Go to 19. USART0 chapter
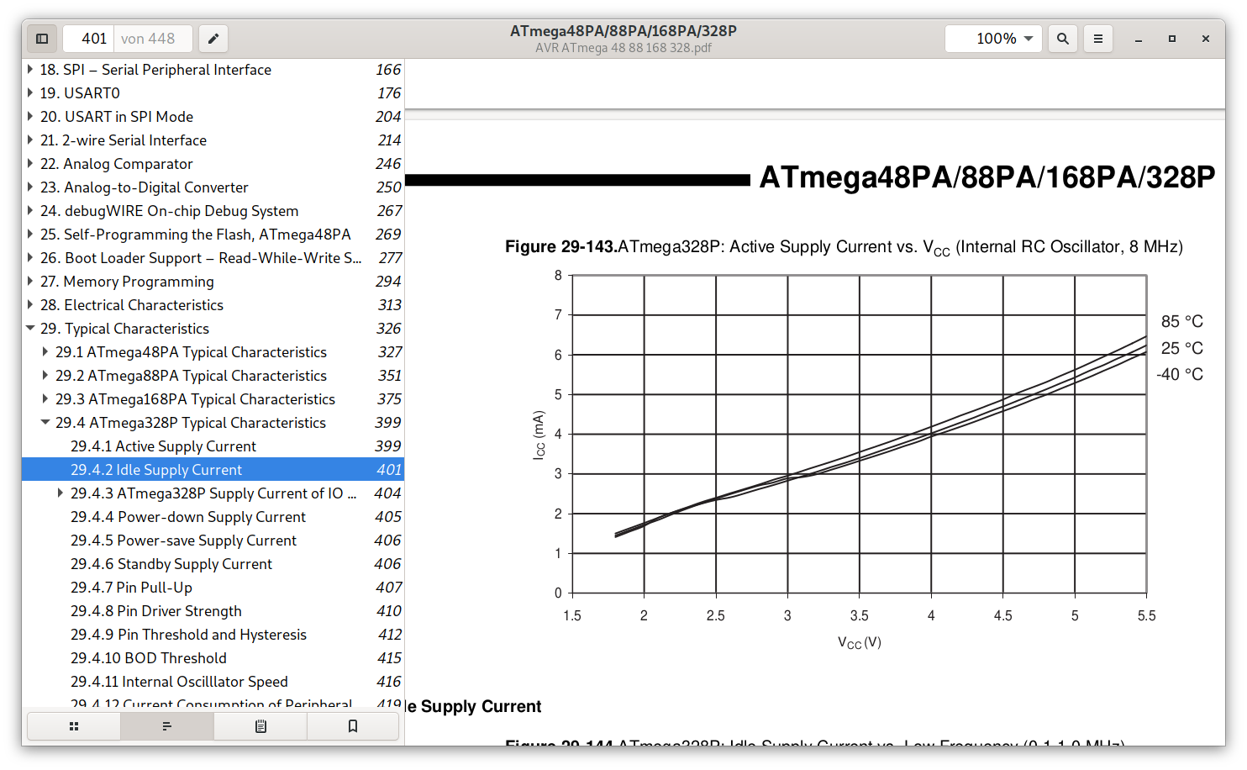This screenshot has width=1247, height=770. pyautogui.click(x=80, y=93)
